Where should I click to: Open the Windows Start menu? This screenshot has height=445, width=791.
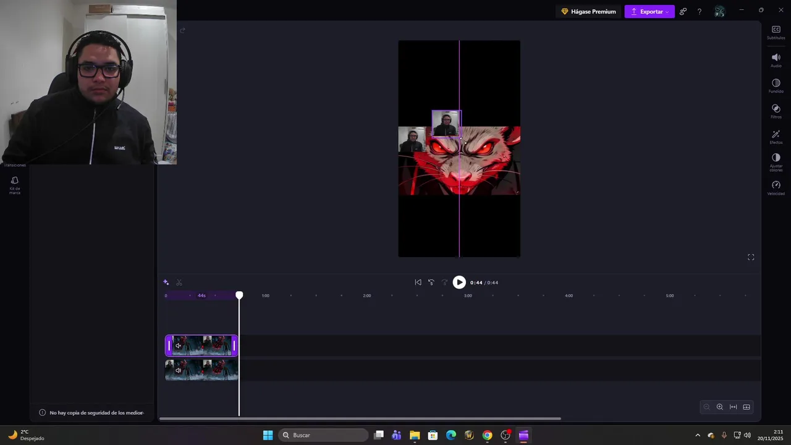(x=268, y=435)
